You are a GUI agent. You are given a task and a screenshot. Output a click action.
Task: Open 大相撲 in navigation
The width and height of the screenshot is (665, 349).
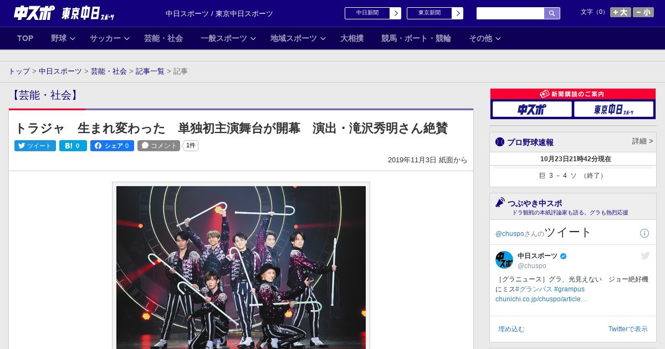(x=352, y=38)
